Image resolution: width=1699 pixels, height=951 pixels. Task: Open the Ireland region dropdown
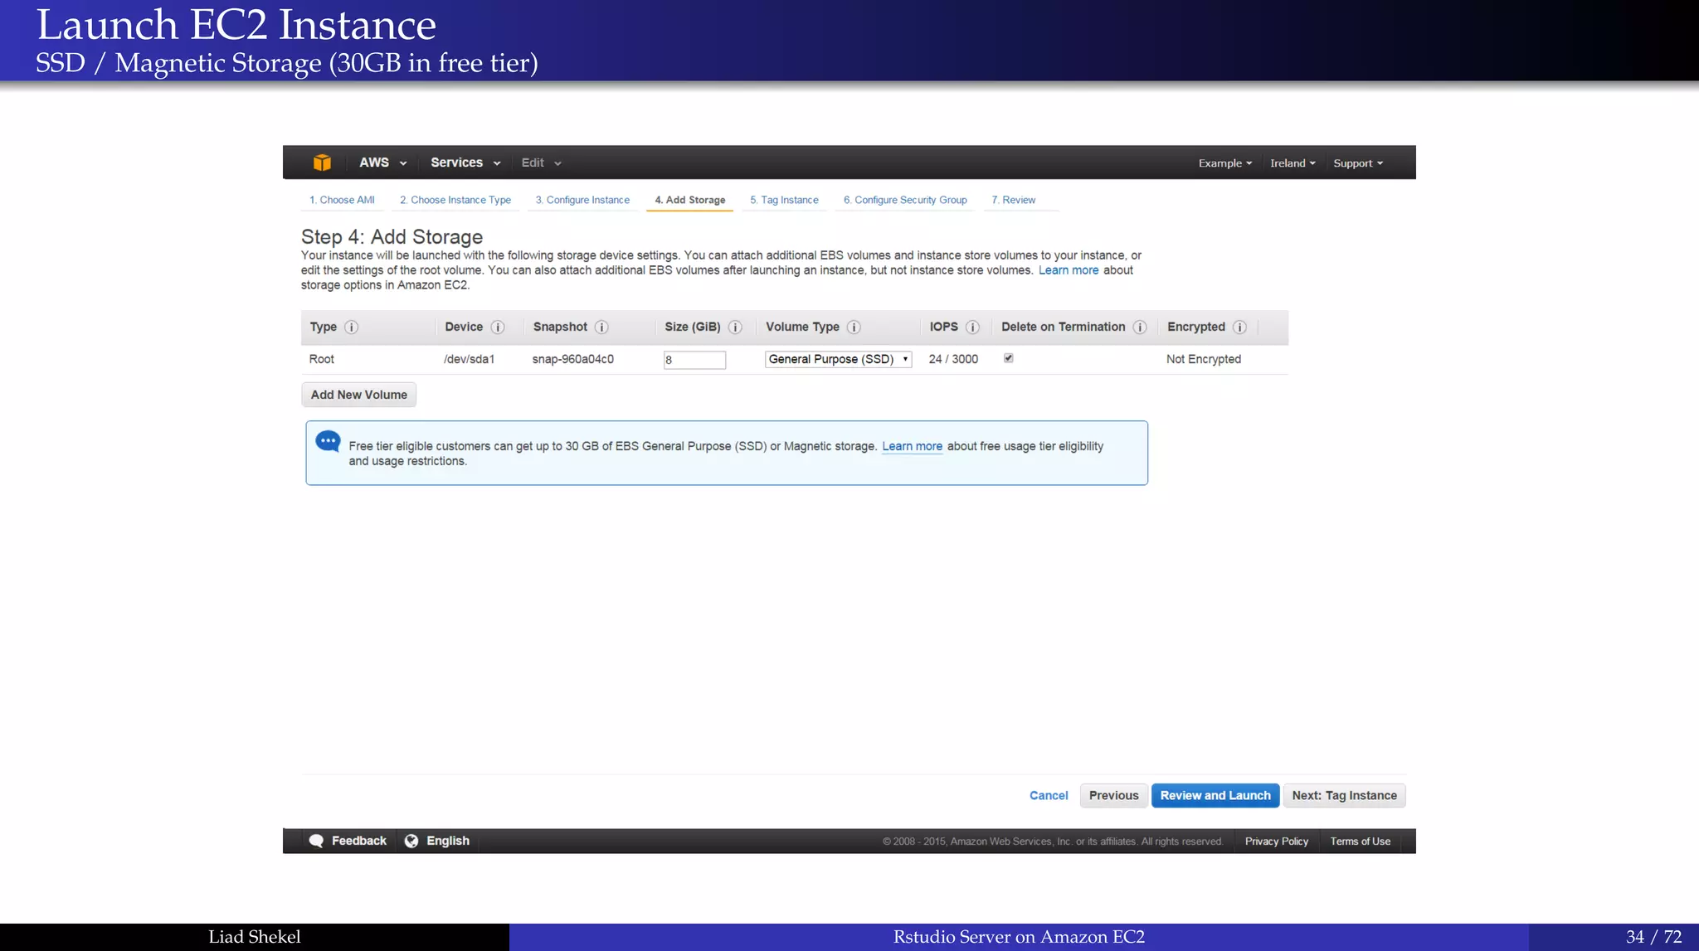1293,163
